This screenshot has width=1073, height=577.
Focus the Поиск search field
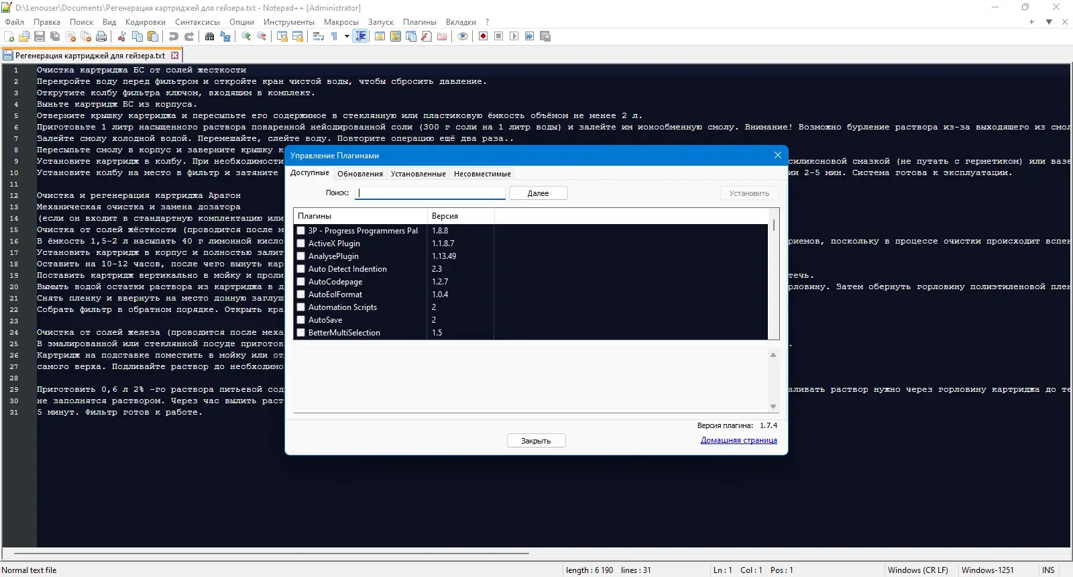[431, 193]
